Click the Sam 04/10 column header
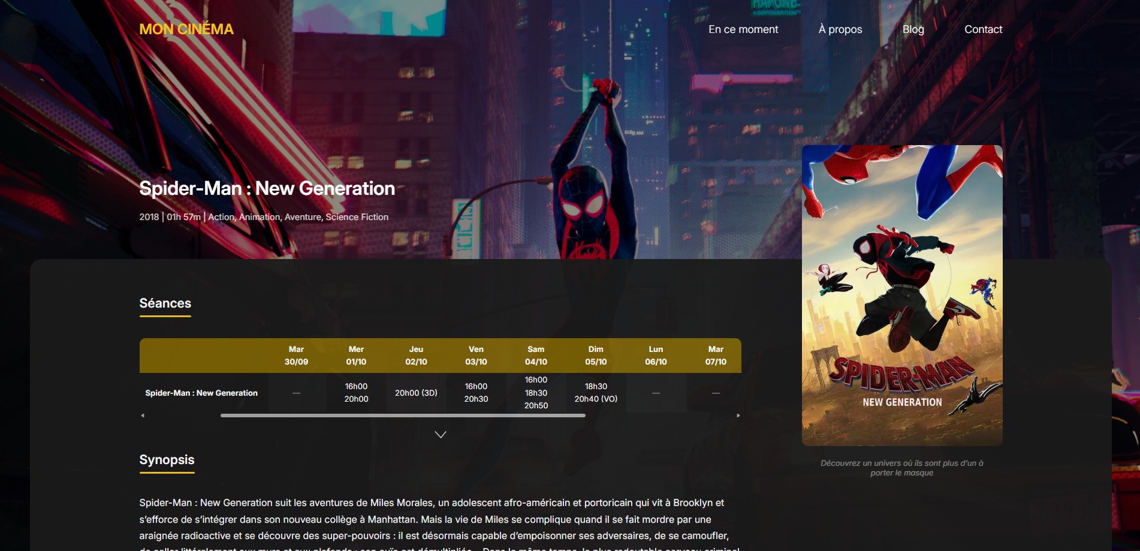The height and width of the screenshot is (551, 1140). (536, 356)
